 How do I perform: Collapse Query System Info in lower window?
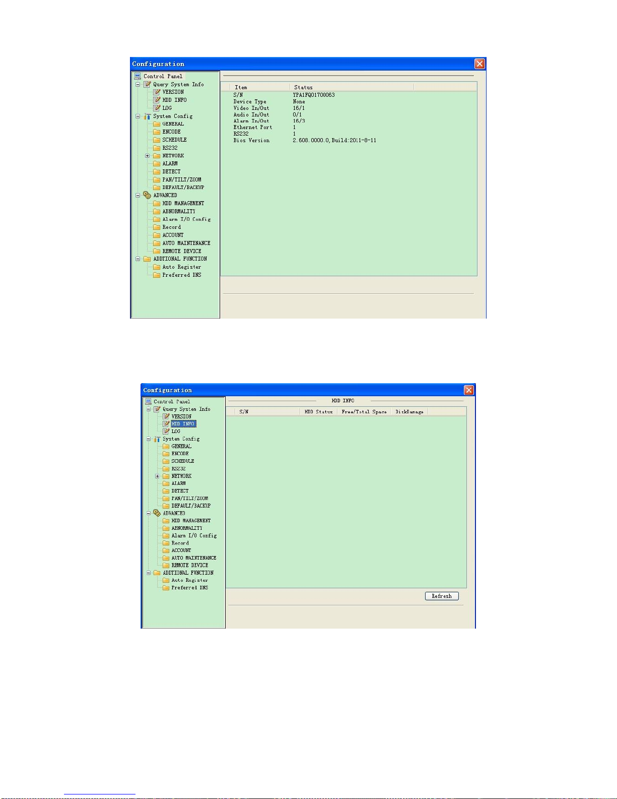pos(149,409)
